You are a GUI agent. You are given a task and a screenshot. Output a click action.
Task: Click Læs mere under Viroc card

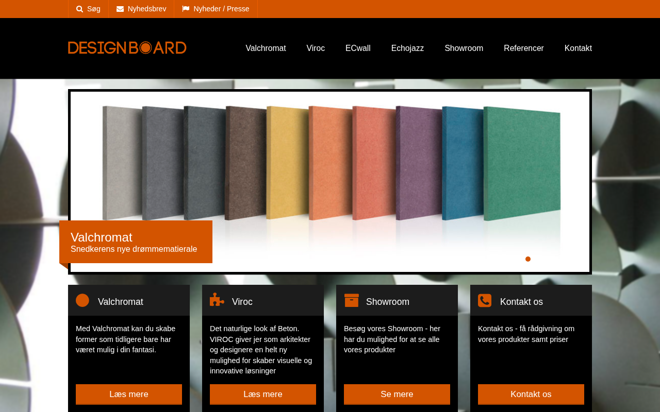(263, 394)
